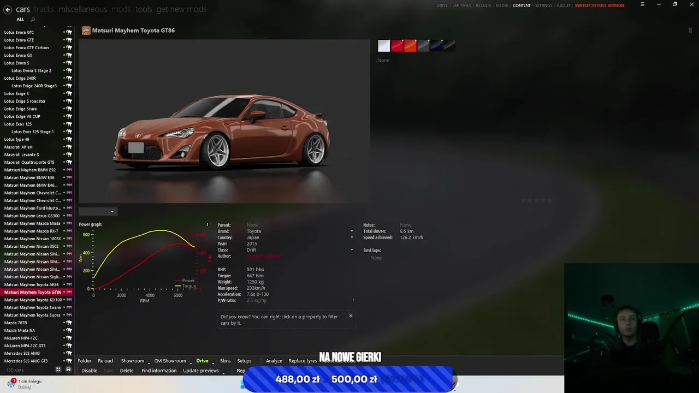Open the Country dropdown arrow for Japan

[x=352, y=237]
